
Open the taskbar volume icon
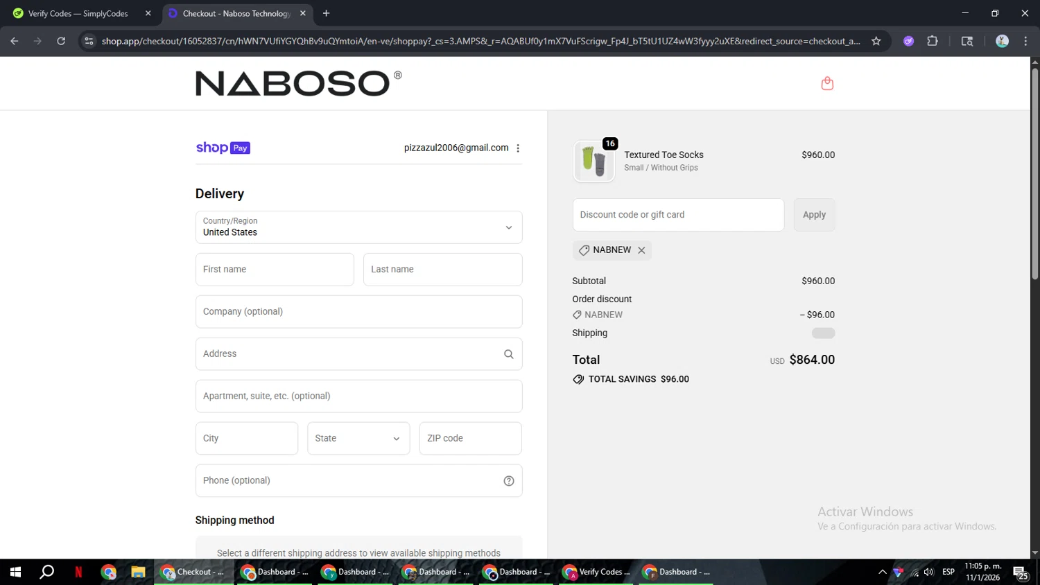pyautogui.click(x=929, y=572)
